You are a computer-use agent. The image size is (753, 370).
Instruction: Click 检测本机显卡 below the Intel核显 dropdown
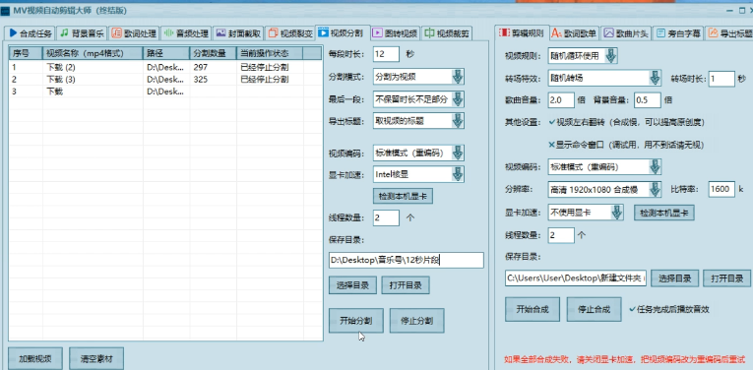coord(403,196)
